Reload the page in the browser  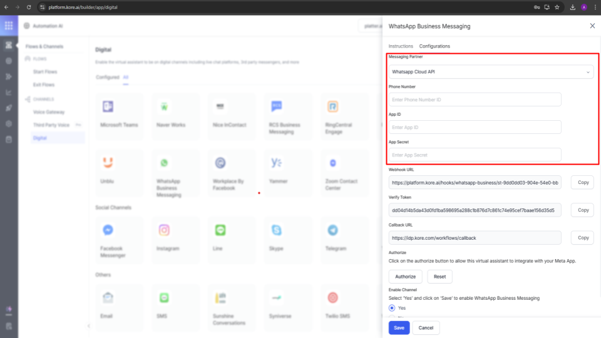[29, 7]
